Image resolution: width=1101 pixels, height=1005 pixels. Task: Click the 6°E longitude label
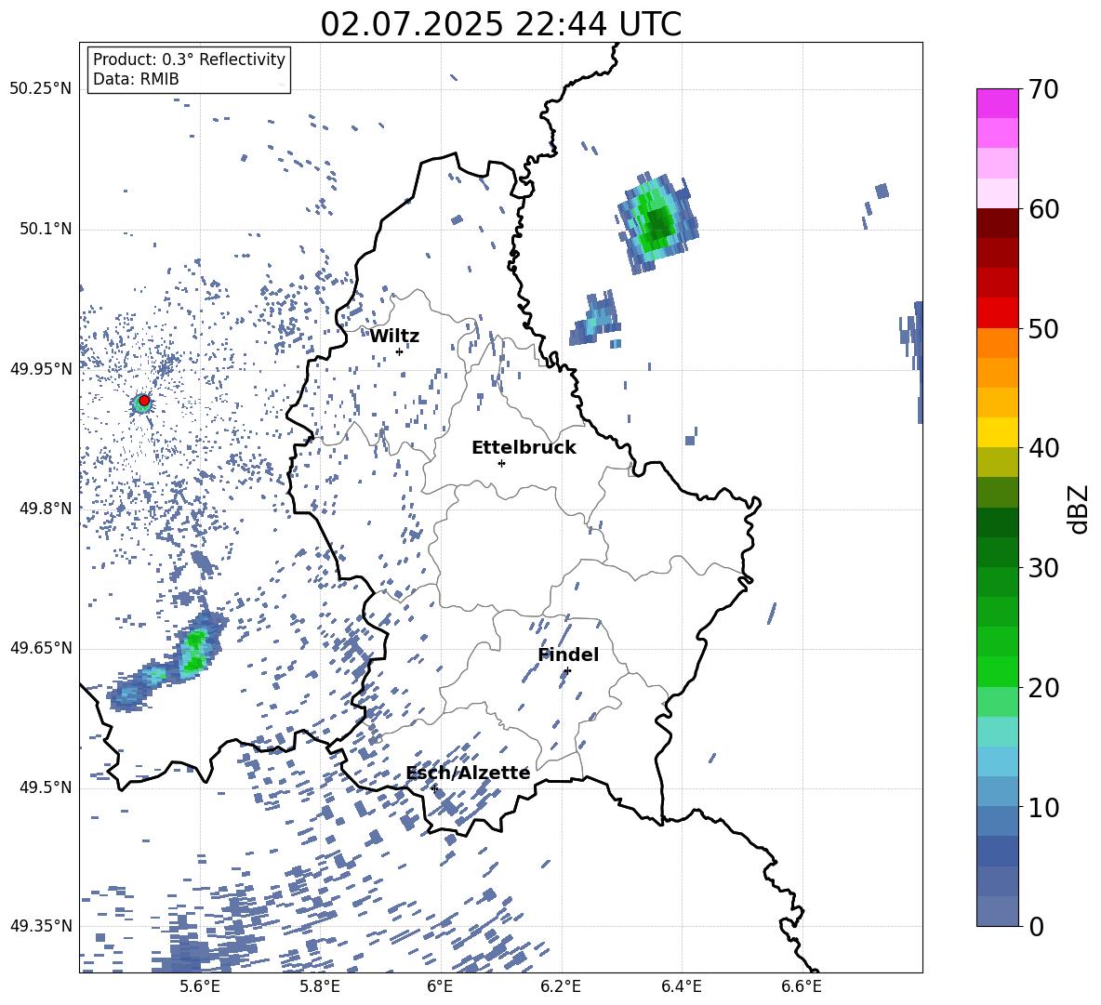(x=440, y=986)
